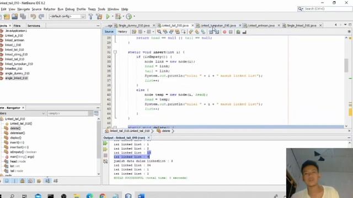Click the Word icon on taskbar
This screenshot has height=198, width=353.
pos(141,196)
